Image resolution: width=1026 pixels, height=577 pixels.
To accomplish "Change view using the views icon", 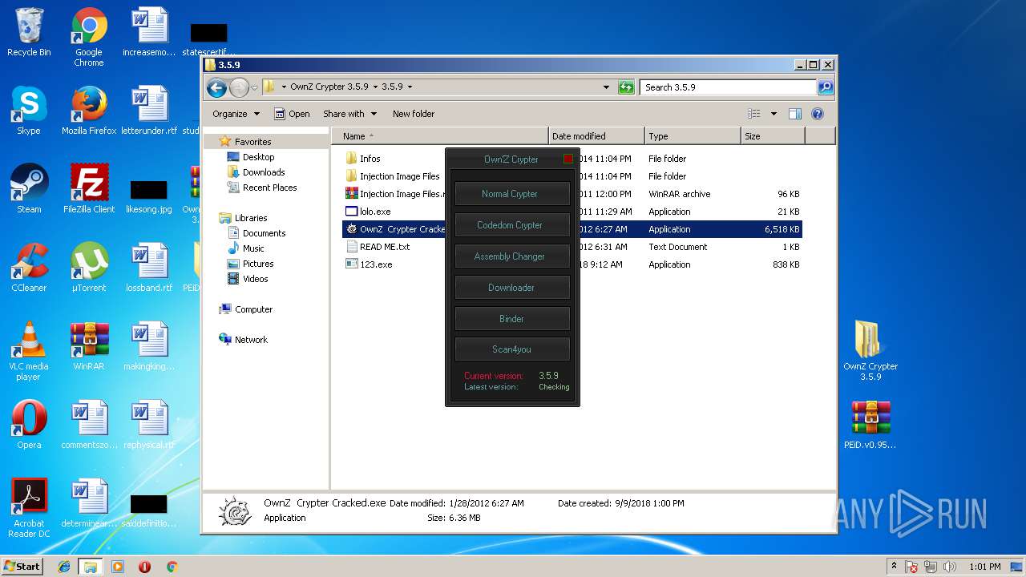I will (x=753, y=114).
